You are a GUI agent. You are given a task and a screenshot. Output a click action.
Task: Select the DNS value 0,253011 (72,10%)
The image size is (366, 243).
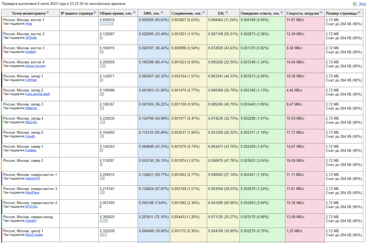(x=154, y=217)
